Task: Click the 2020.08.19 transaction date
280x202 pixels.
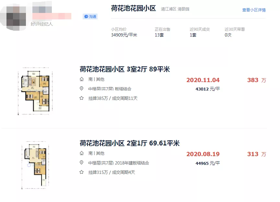Action: 203,154
